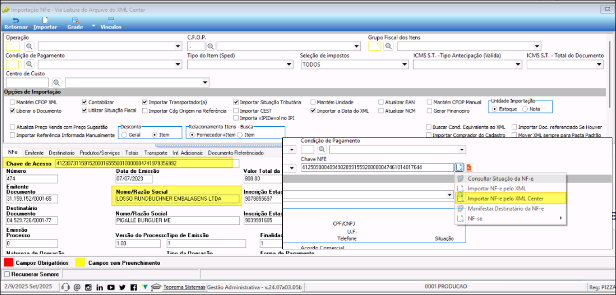Open the Produtos/Serviços tab

100,153
